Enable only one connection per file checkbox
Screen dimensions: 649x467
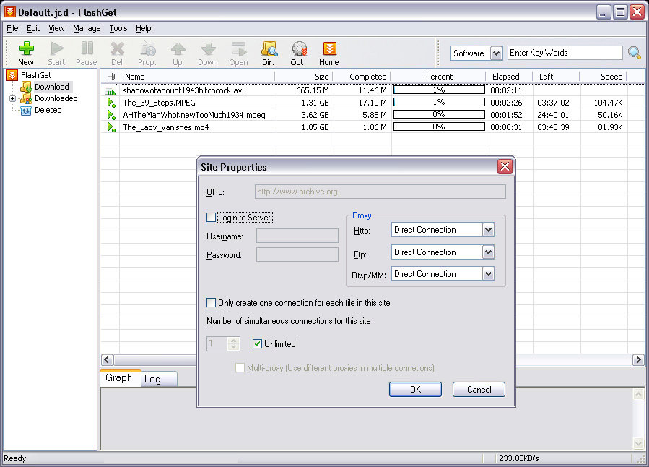[x=211, y=302]
